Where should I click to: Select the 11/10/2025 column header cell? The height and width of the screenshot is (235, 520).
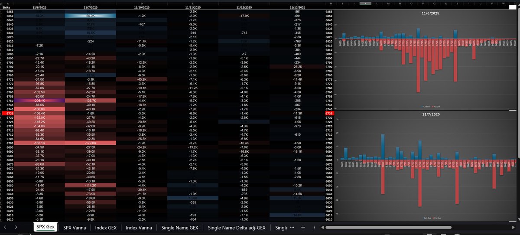tap(142, 7)
